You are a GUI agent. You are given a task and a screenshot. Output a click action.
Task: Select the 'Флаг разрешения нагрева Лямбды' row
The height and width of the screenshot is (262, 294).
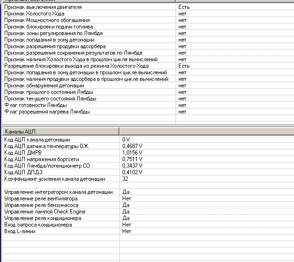pyautogui.click(x=47, y=112)
